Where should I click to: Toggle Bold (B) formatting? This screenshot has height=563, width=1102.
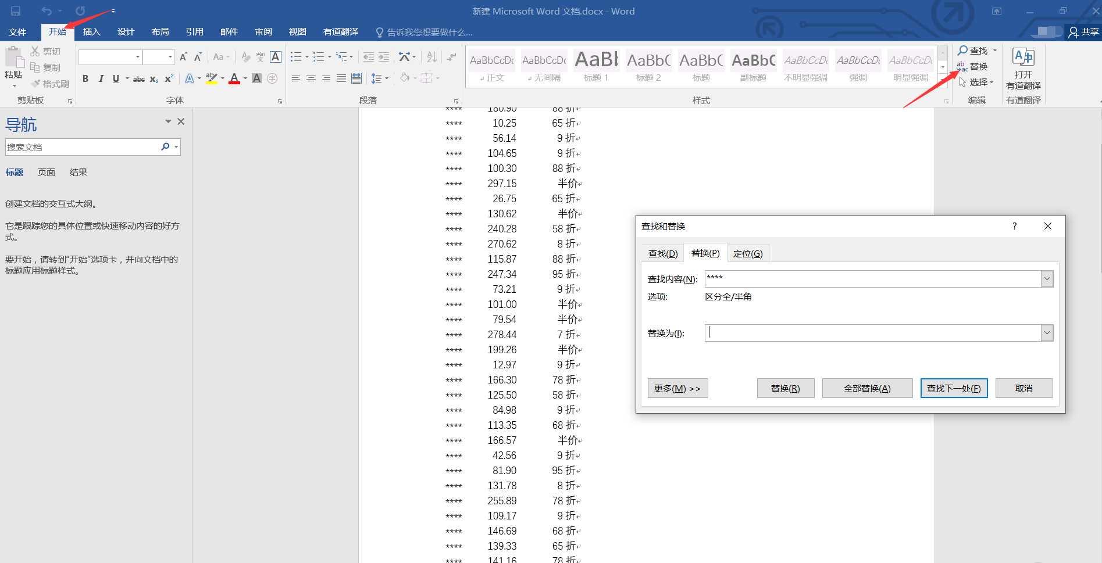pyautogui.click(x=85, y=78)
